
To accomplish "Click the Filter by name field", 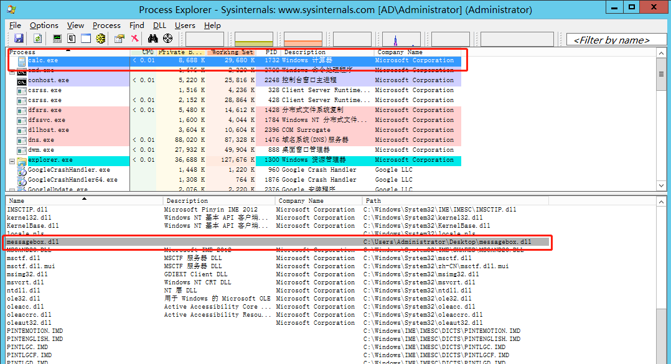I will [616, 40].
